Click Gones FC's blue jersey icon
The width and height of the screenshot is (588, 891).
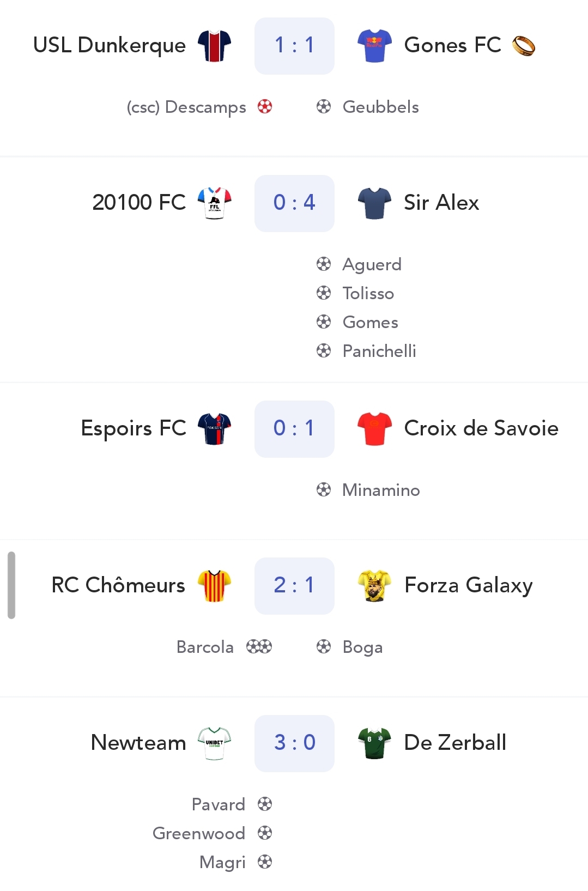[x=374, y=46]
